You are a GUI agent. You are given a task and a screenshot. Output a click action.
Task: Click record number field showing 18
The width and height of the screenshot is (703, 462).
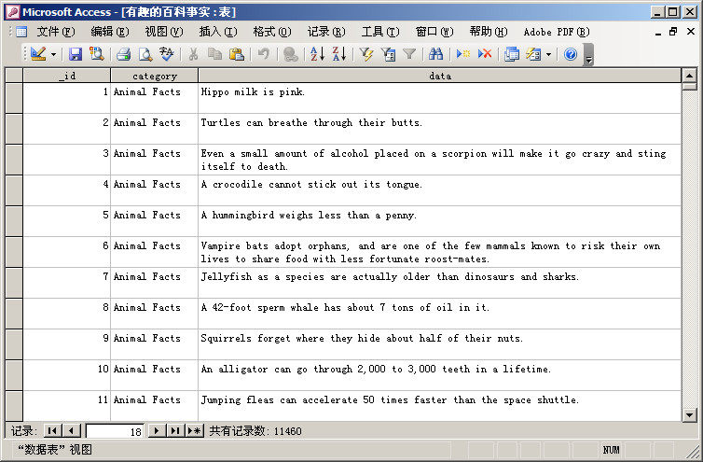click(x=115, y=431)
